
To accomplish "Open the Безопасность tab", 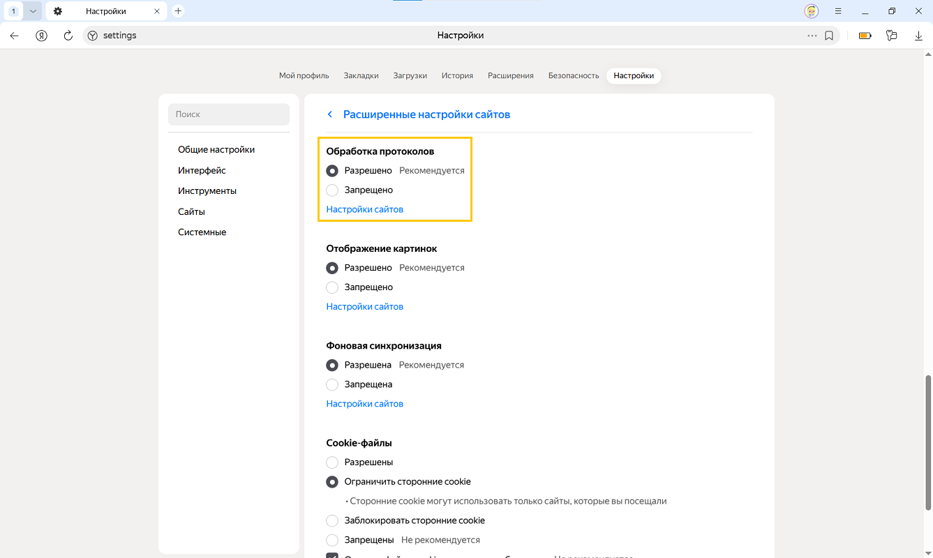I will (x=573, y=75).
